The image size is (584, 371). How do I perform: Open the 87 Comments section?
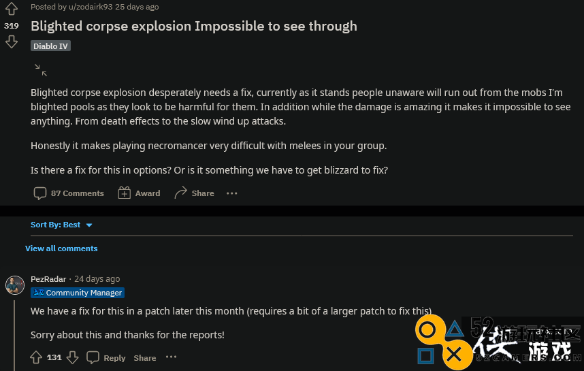coord(69,193)
